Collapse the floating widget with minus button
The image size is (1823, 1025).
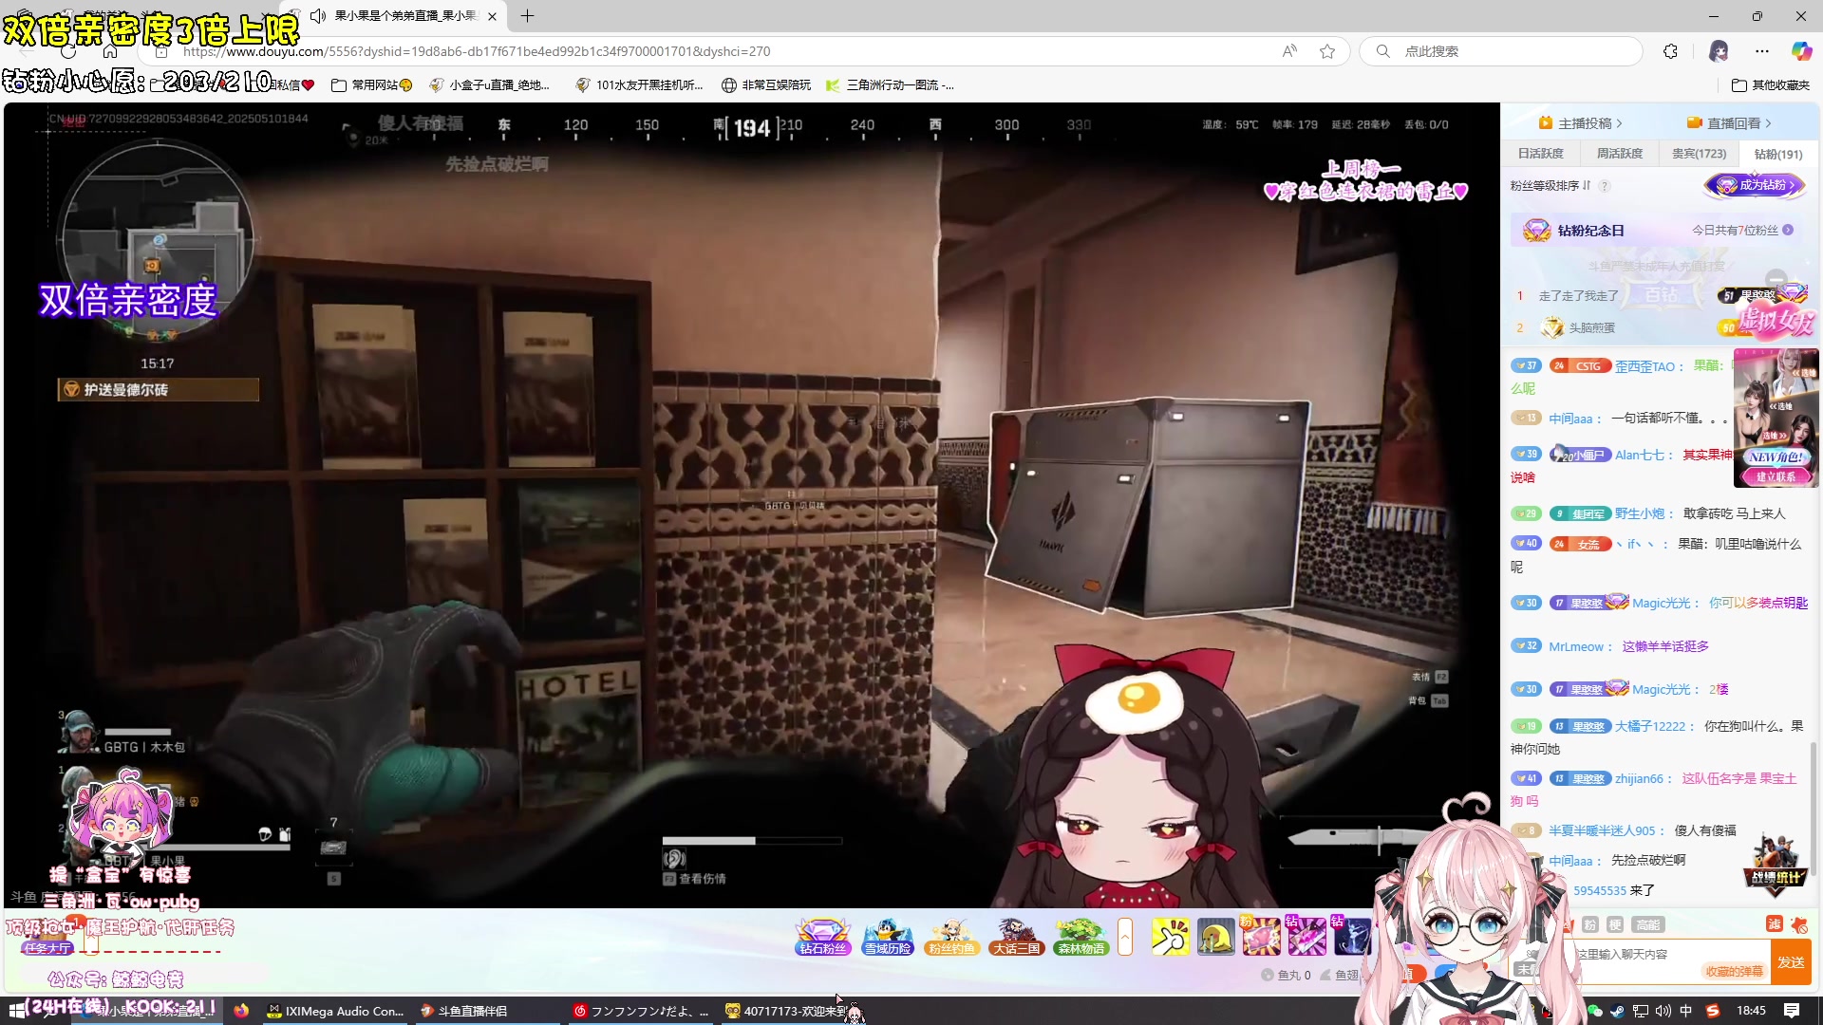coord(1776,281)
